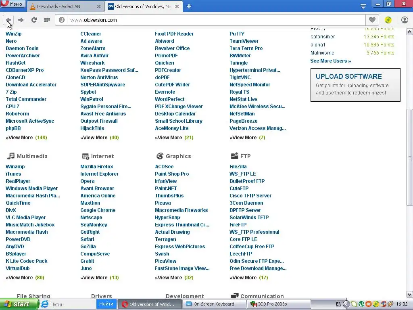Click the FTP folder icon
413x310 pixels.
click(x=234, y=156)
